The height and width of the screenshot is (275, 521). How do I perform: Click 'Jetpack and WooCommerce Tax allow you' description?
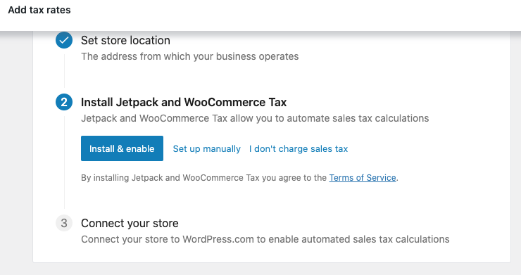(x=255, y=118)
